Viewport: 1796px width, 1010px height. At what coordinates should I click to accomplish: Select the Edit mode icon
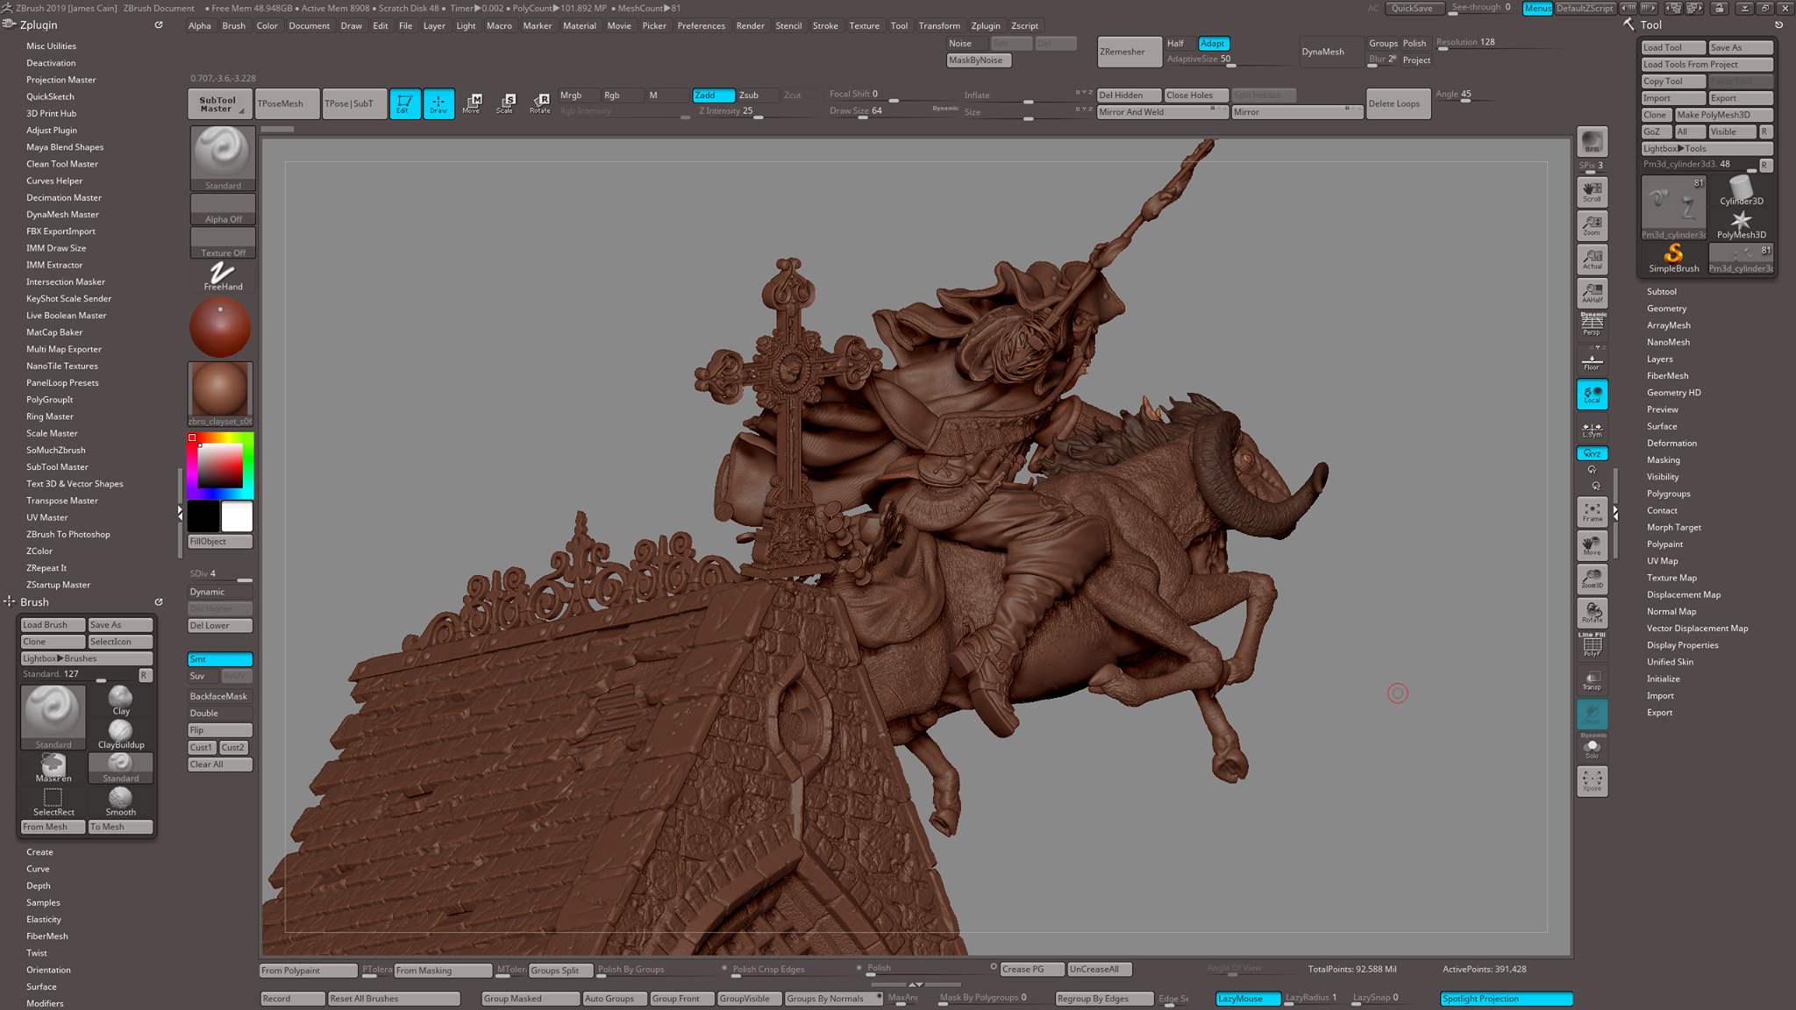[x=404, y=103]
